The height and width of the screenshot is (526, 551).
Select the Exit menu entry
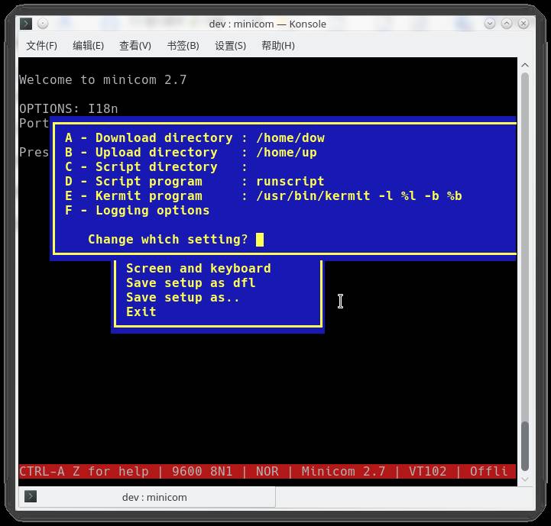pos(141,311)
